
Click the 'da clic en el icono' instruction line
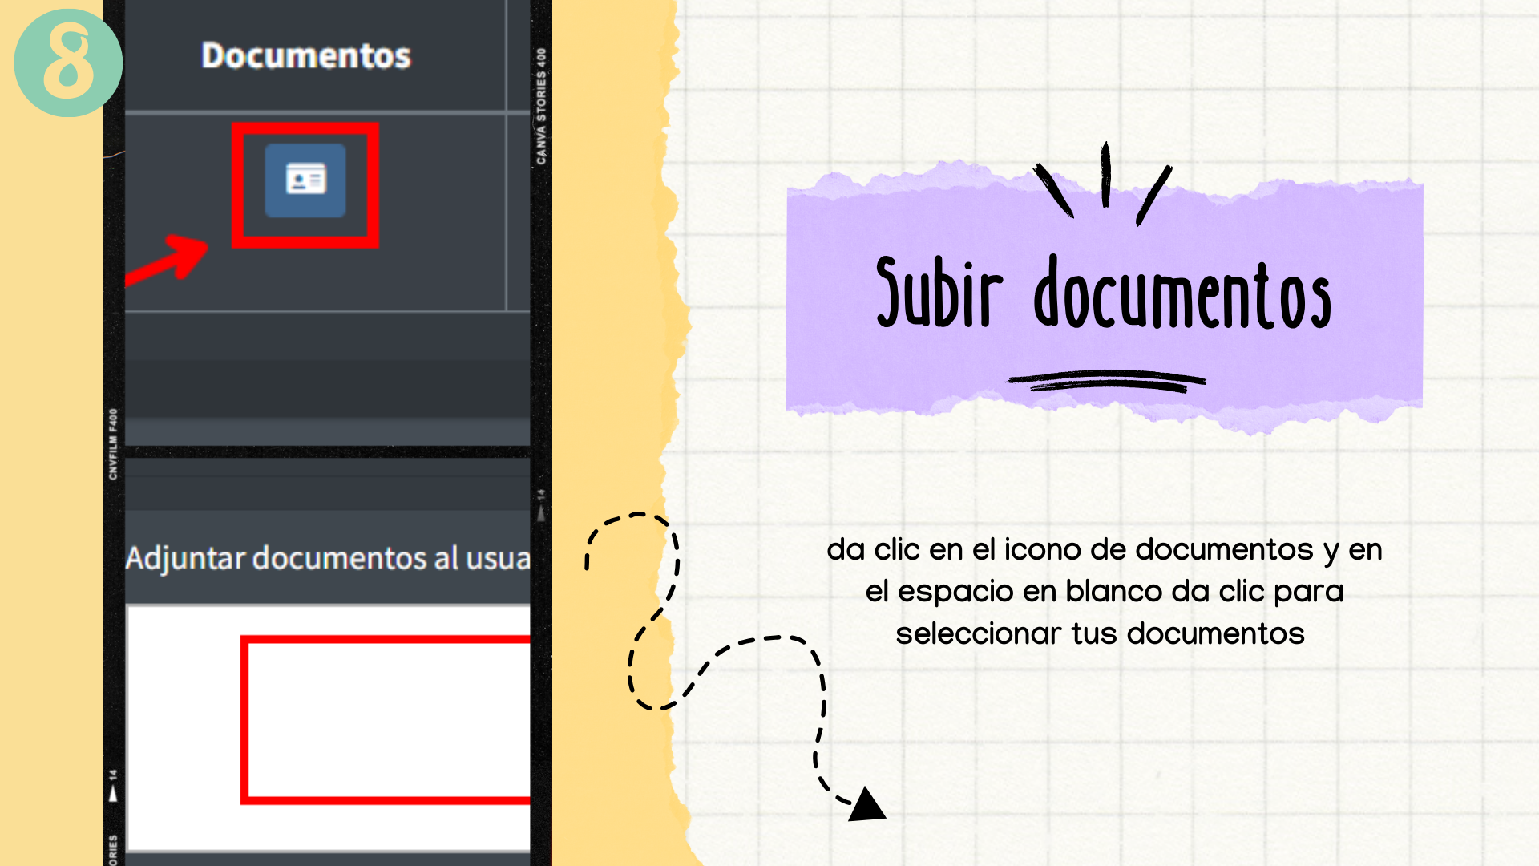(1104, 550)
